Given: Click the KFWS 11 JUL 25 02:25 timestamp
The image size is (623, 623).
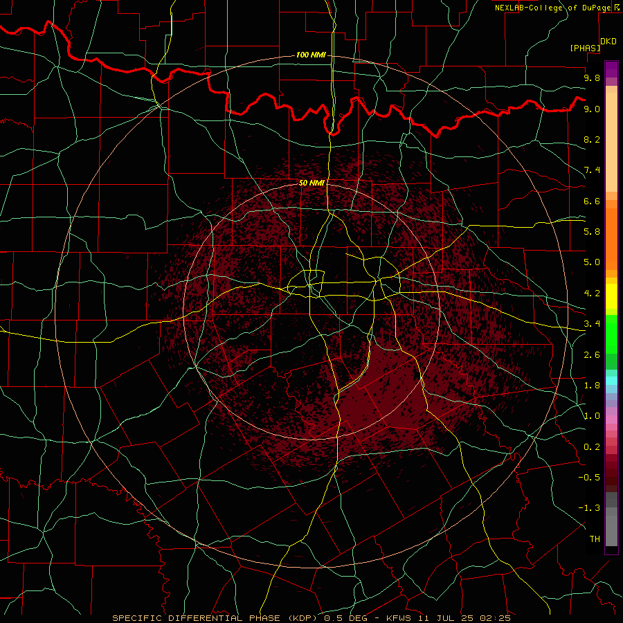Looking at the screenshot, I should 448,618.
